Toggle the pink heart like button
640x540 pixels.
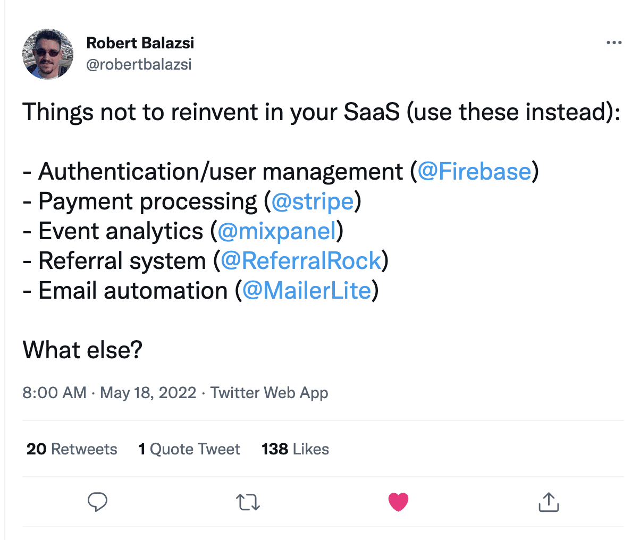pos(398,502)
